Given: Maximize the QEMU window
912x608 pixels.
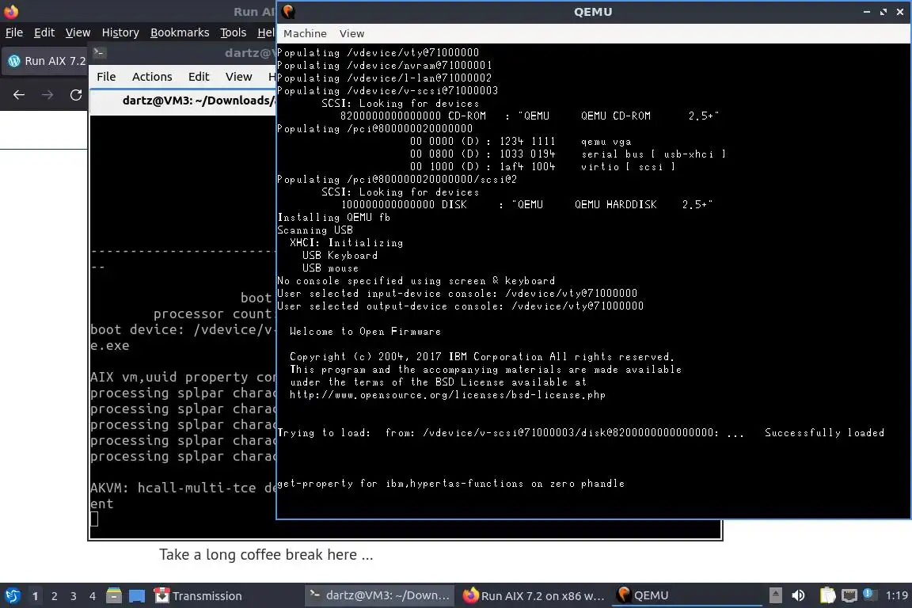Looking at the screenshot, I should pyautogui.click(x=883, y=12).
